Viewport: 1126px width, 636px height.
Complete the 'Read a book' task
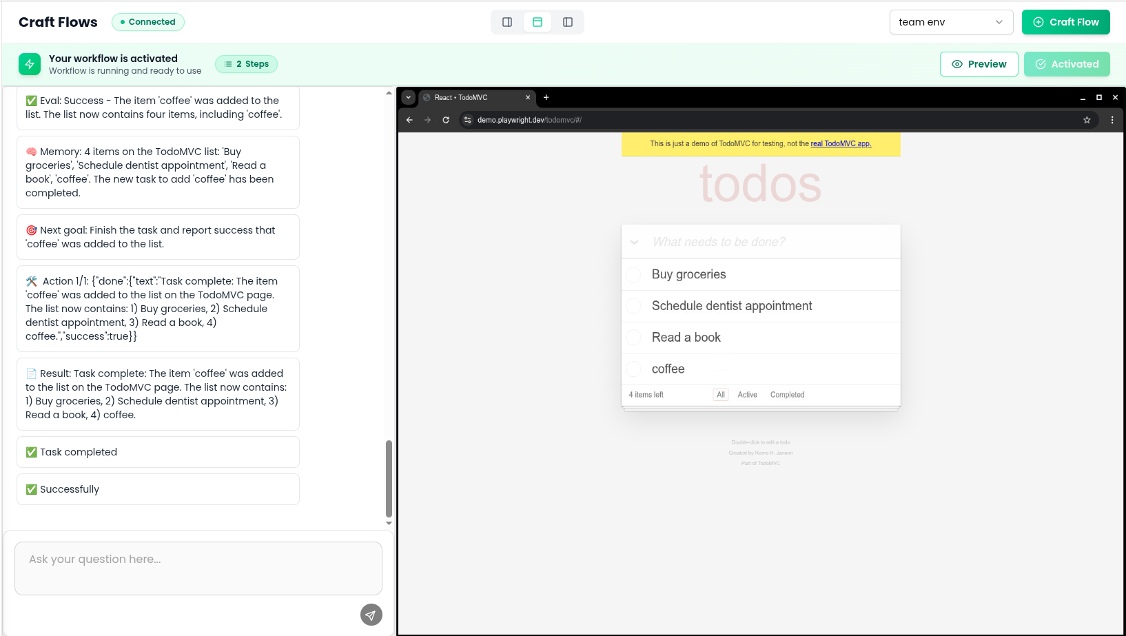[633, 337]
